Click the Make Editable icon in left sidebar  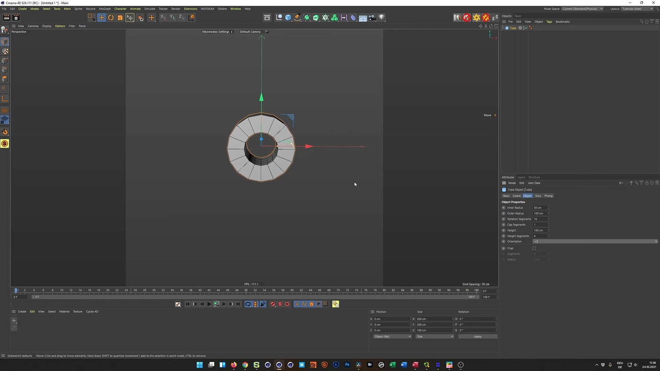[x=5, y=30]
